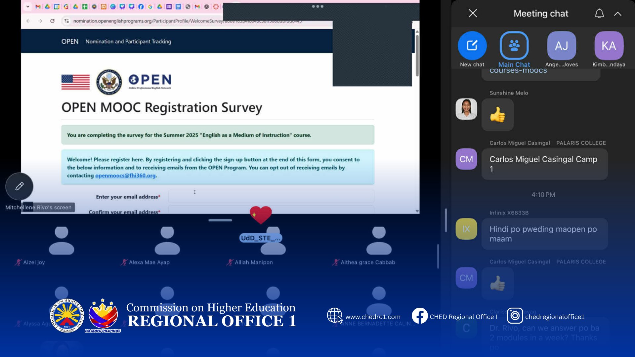Open the three-dot options above shared screen

point(317,6)
